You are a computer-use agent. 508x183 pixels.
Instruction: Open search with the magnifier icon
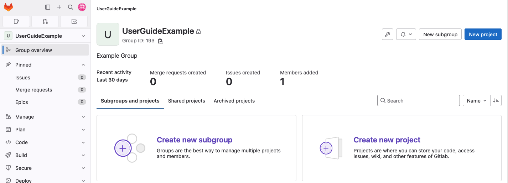click(x=71, y=7)
